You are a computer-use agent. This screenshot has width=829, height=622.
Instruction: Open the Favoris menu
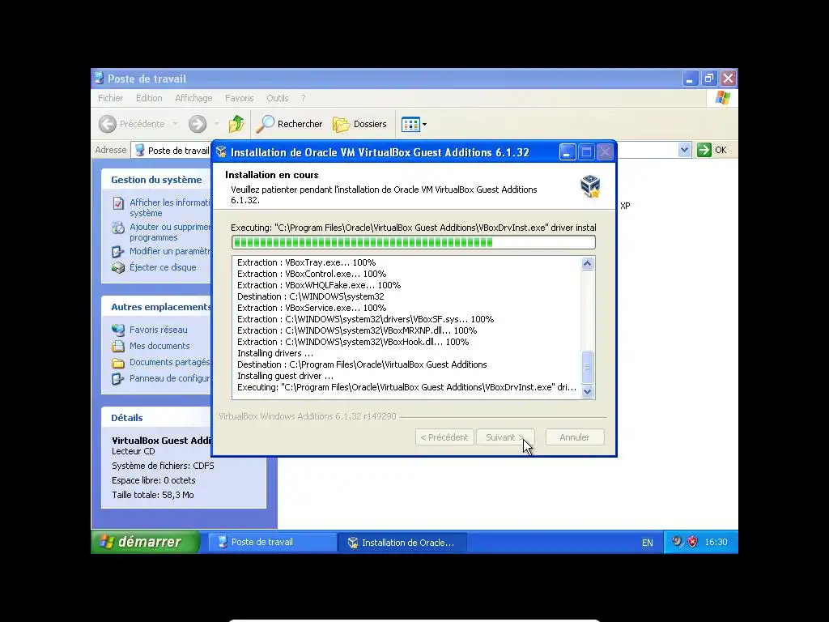(239, 98)
